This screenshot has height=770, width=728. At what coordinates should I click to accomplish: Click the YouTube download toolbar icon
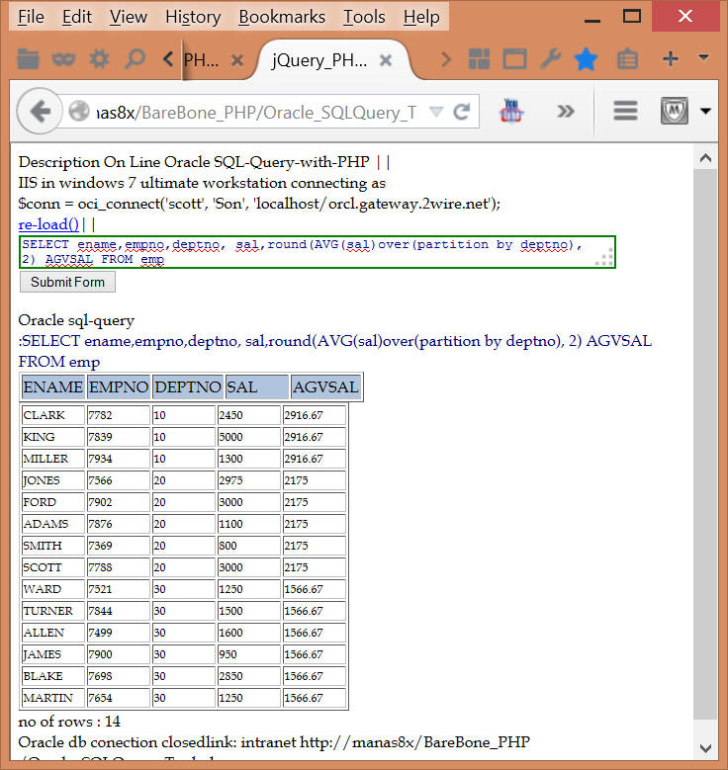(x=511, y=111)
